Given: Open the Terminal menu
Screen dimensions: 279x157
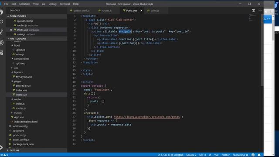Looking at the screenshot, I should pyautogui.click(x=65, y=4).
